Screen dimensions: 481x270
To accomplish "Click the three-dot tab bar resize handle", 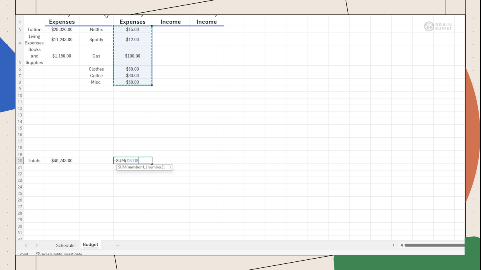I will [x=394, y=245].
